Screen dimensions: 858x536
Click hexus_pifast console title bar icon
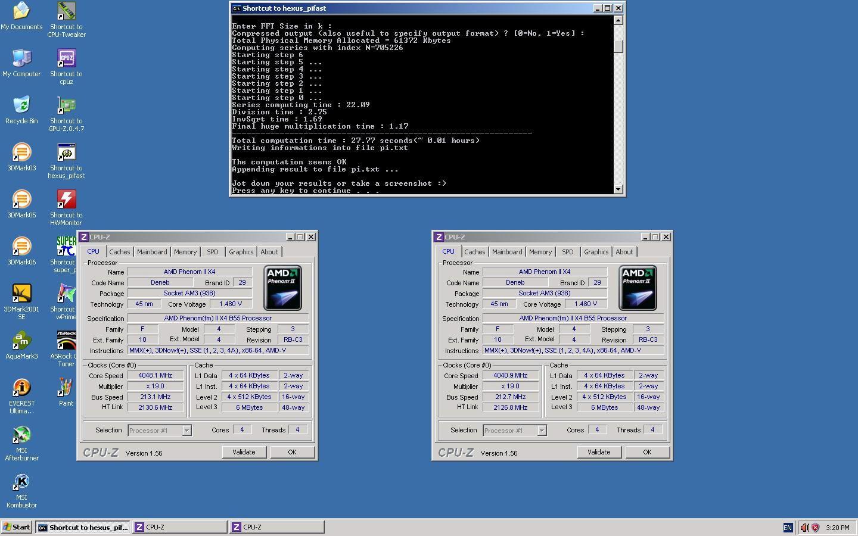pos(237,8)
